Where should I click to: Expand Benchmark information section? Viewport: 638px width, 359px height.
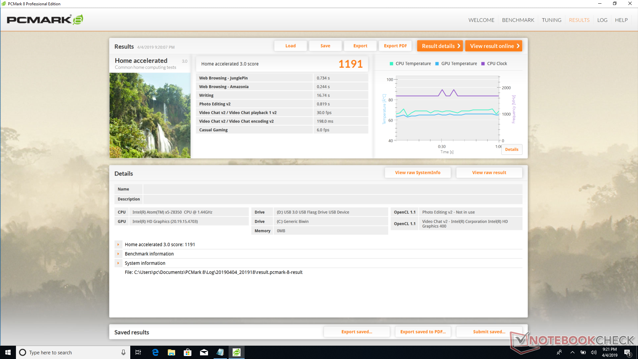pyautogui.click(x=118, y=254)
